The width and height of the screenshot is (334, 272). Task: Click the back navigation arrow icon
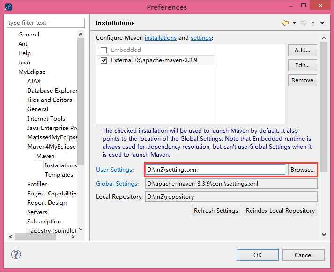[x=285, y=23]
